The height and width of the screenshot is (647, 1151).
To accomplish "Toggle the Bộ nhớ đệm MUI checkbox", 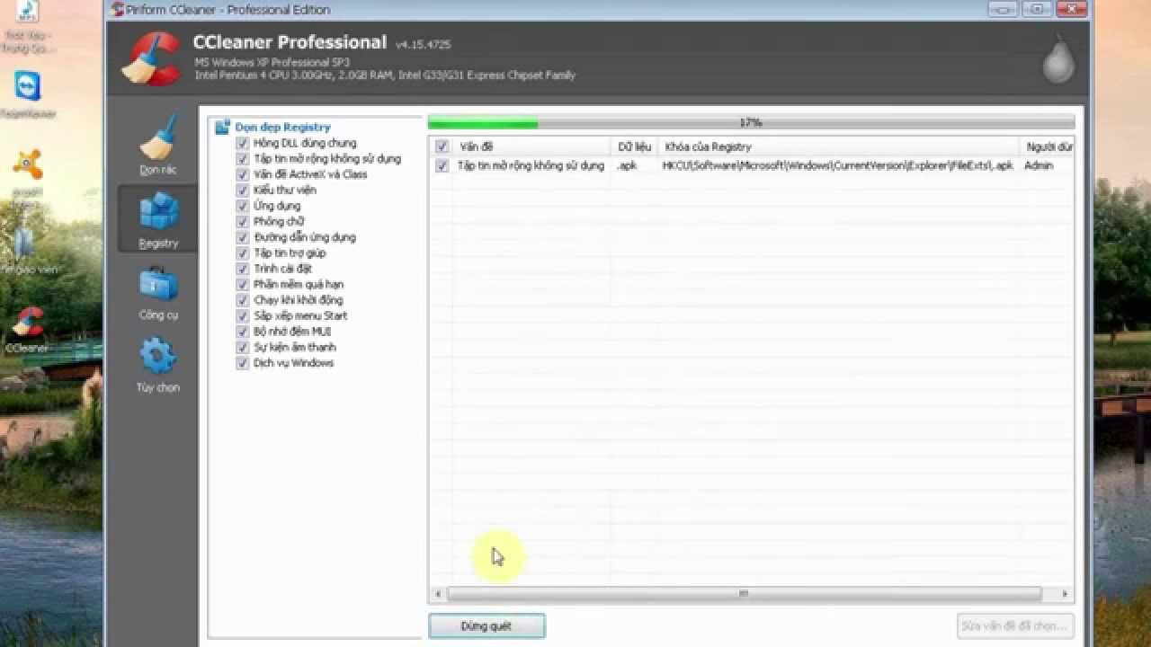I will pos(242,332).
